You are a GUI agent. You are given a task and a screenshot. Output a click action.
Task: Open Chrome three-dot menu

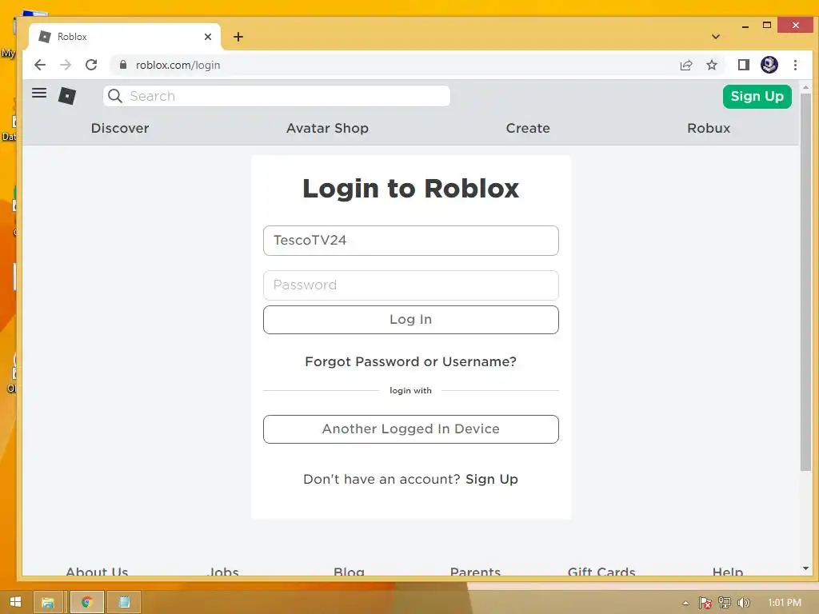tap(795, 65)
